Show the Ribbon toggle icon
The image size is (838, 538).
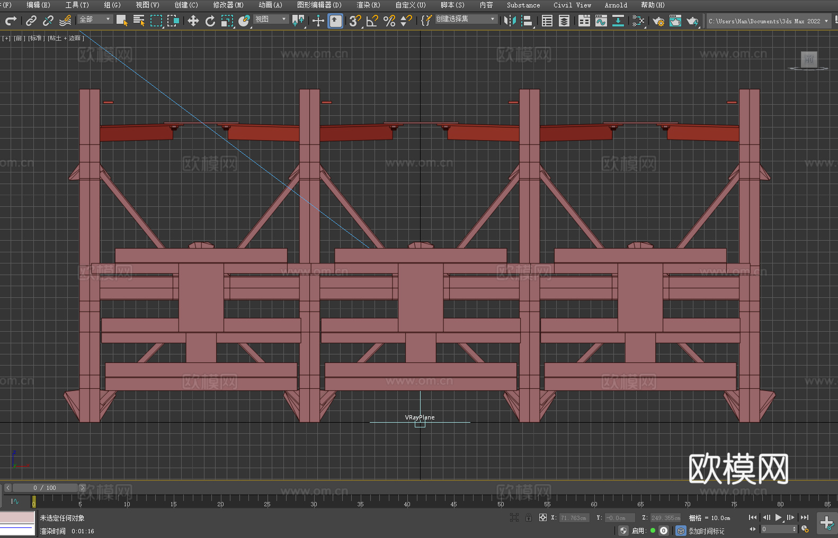click(584, 21)
